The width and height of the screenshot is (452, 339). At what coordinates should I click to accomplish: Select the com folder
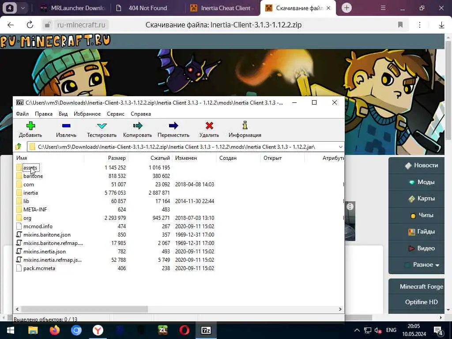[29, 185]
